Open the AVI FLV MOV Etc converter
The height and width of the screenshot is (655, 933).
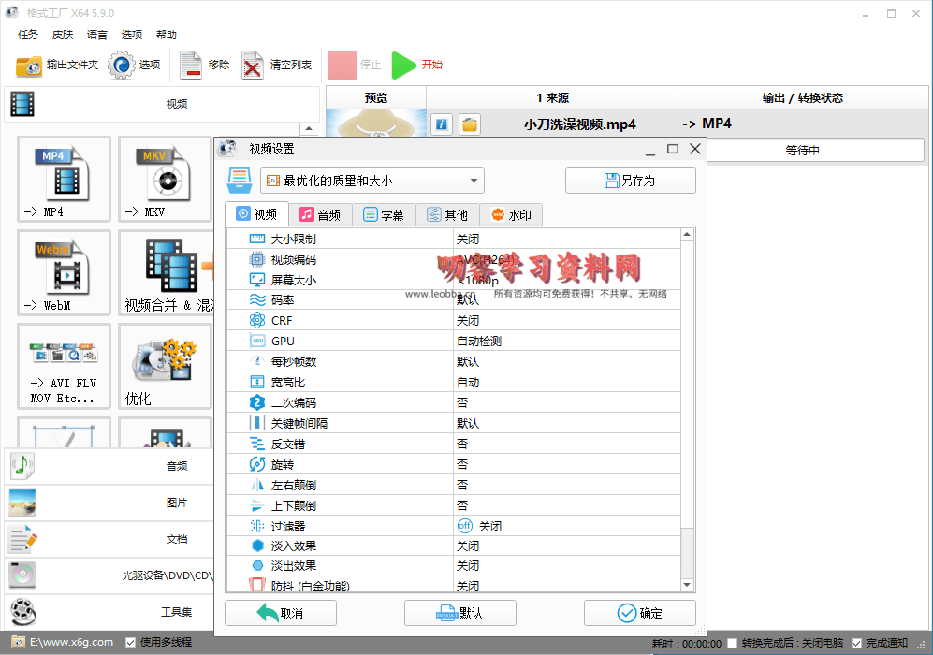pos(64,365)
